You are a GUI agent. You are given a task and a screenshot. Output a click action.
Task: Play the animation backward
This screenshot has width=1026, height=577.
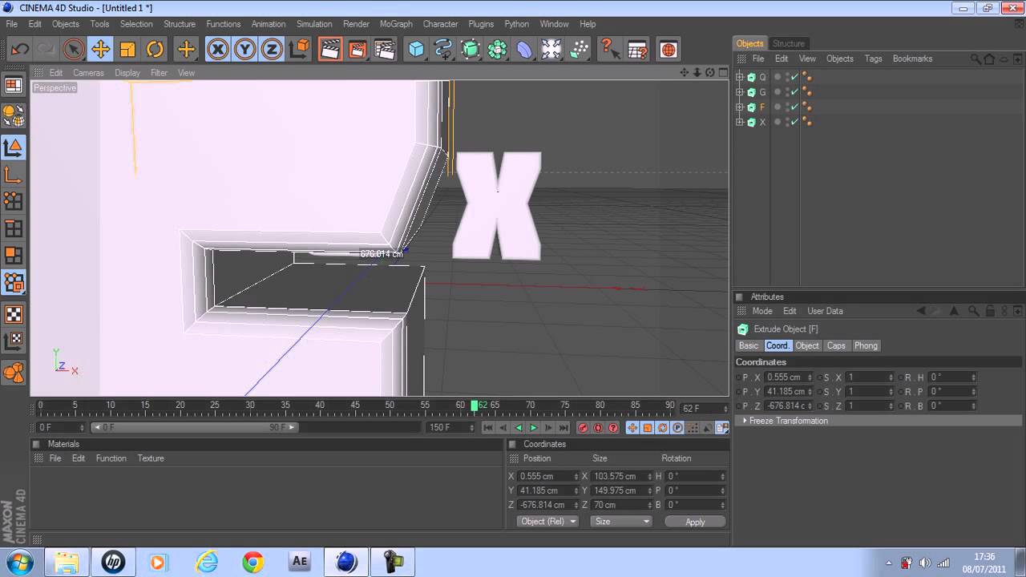coord(518,428)
